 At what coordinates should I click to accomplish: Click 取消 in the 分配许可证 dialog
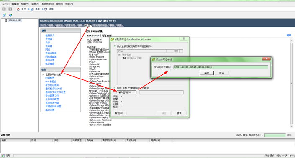(179, 113)
